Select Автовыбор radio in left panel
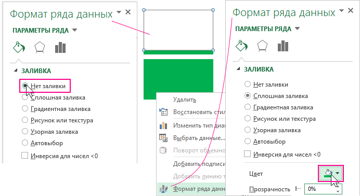This screenshot has width=360, height=196. tap(25, 143)
